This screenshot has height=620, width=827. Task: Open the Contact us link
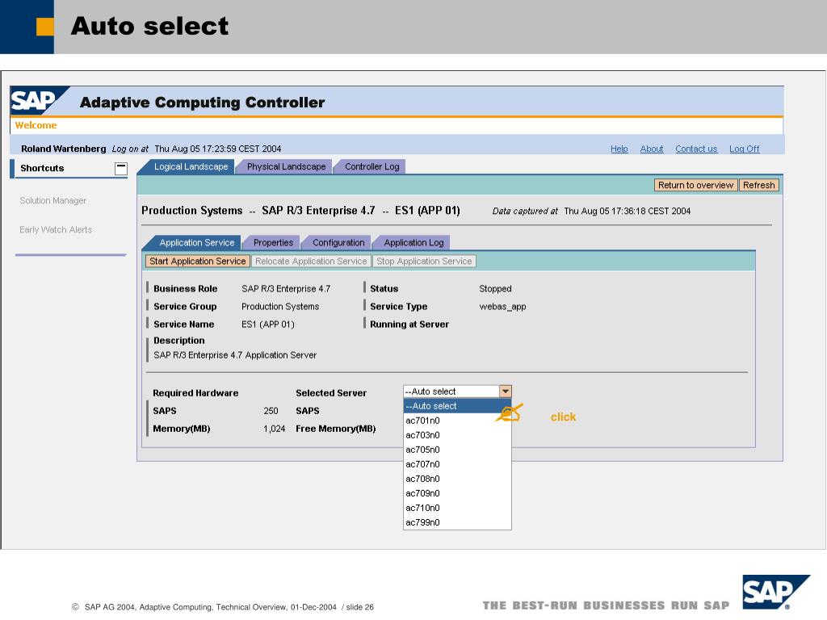click(x=696, y=149)
